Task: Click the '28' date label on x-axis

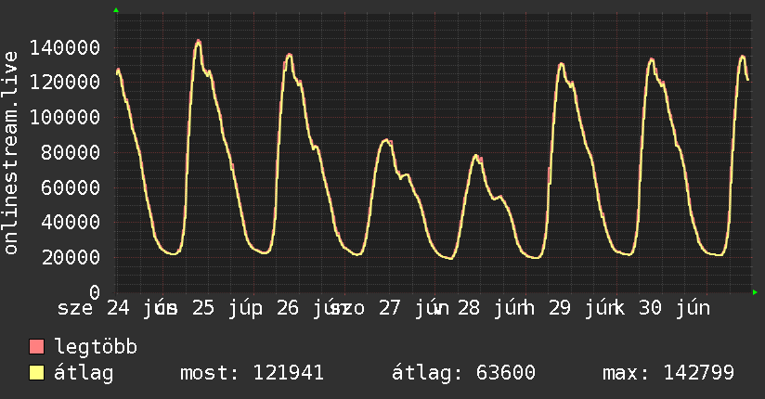Action: (468, 308)
